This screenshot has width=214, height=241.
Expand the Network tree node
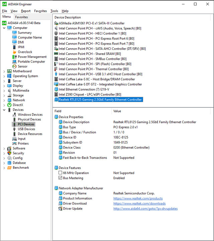pyautogui.click(x=4, y=100)
